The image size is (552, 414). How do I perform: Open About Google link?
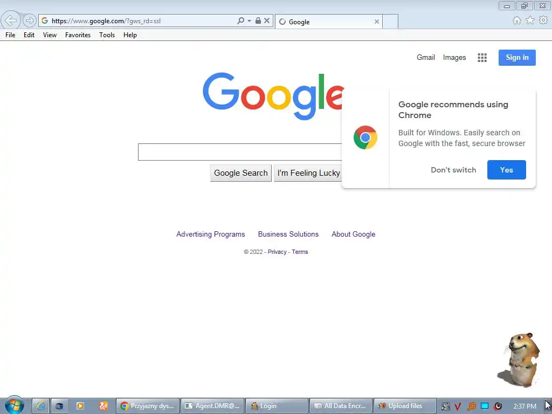click(x=354, y=234)
